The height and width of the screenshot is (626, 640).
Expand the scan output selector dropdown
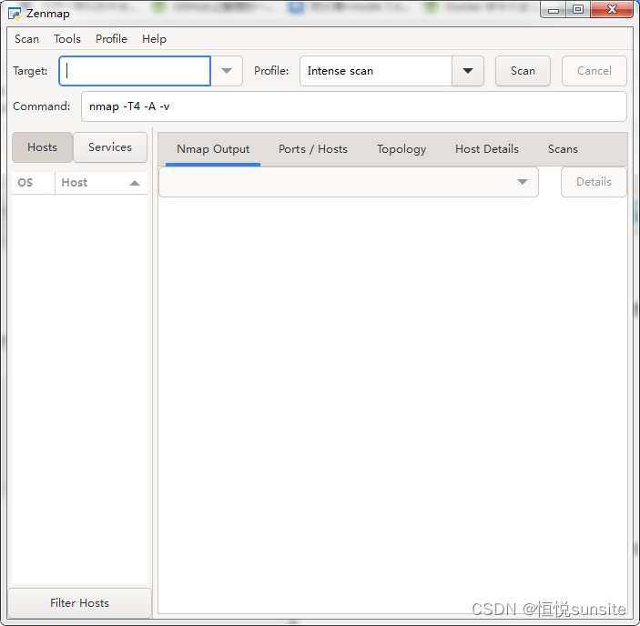349,182
